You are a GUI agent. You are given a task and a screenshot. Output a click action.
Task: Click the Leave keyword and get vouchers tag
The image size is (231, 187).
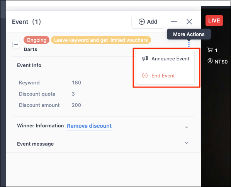101,40
